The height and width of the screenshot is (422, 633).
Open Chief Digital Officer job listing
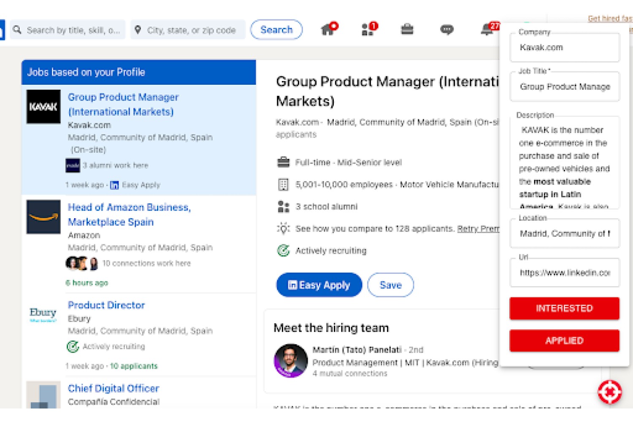[x=114, y=388]
